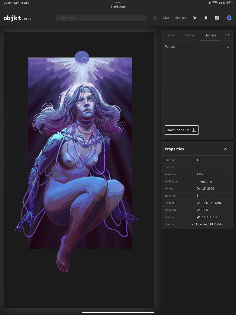The height and width of the screenshot is (315, 236).
Task: Click the Download CSV button
Action: [x=181, y=130]
